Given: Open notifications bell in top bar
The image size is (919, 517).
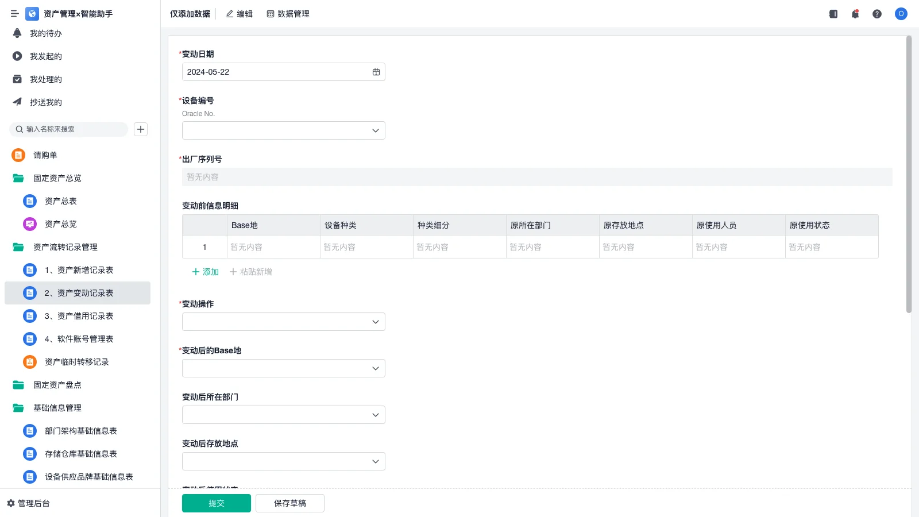Looking at the screenshot, I should click(855, 14).
